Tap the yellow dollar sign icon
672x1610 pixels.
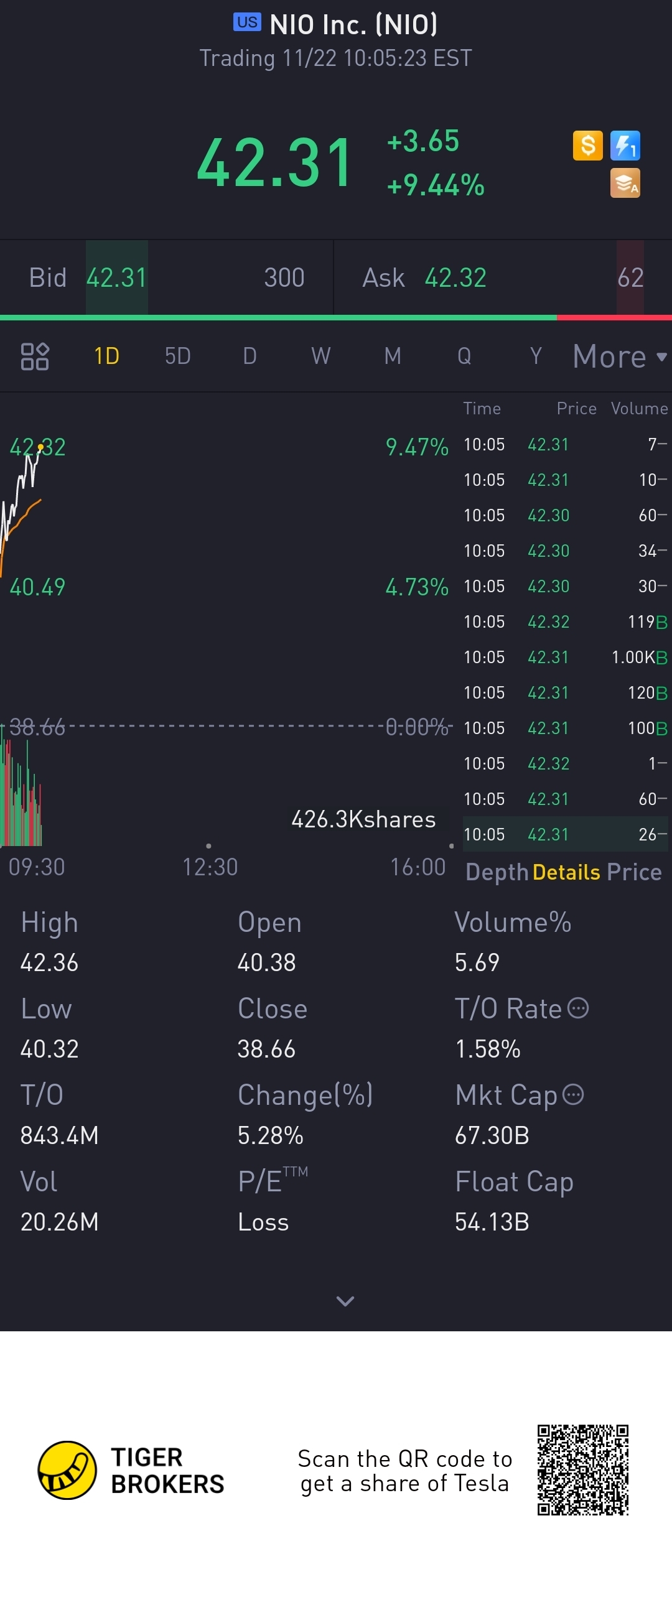click(587, 146)
